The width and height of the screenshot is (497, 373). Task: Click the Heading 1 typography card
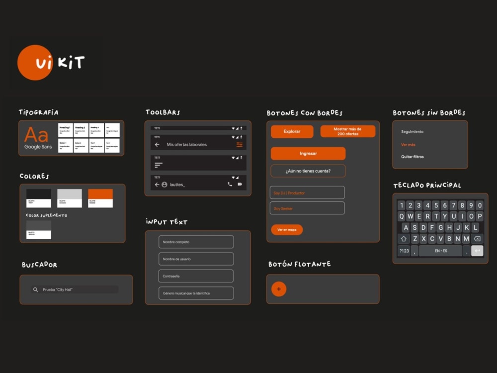coord(65,130)
